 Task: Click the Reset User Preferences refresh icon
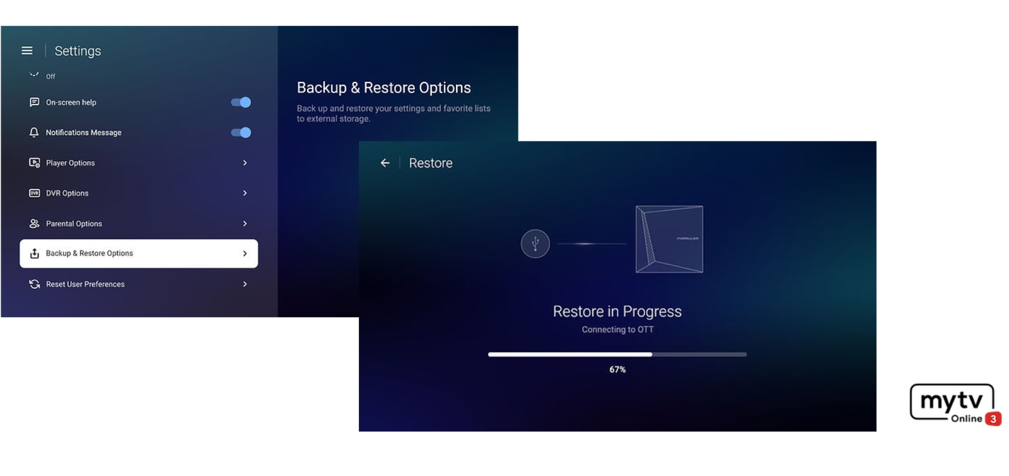(x=34, y=284)
